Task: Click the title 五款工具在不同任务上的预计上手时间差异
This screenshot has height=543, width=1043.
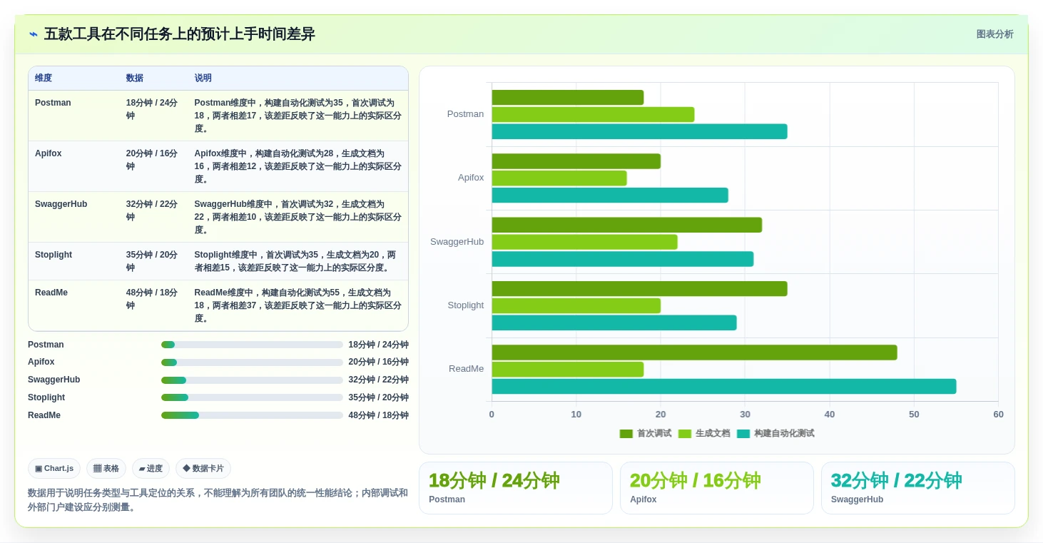Action: (179, 34)
